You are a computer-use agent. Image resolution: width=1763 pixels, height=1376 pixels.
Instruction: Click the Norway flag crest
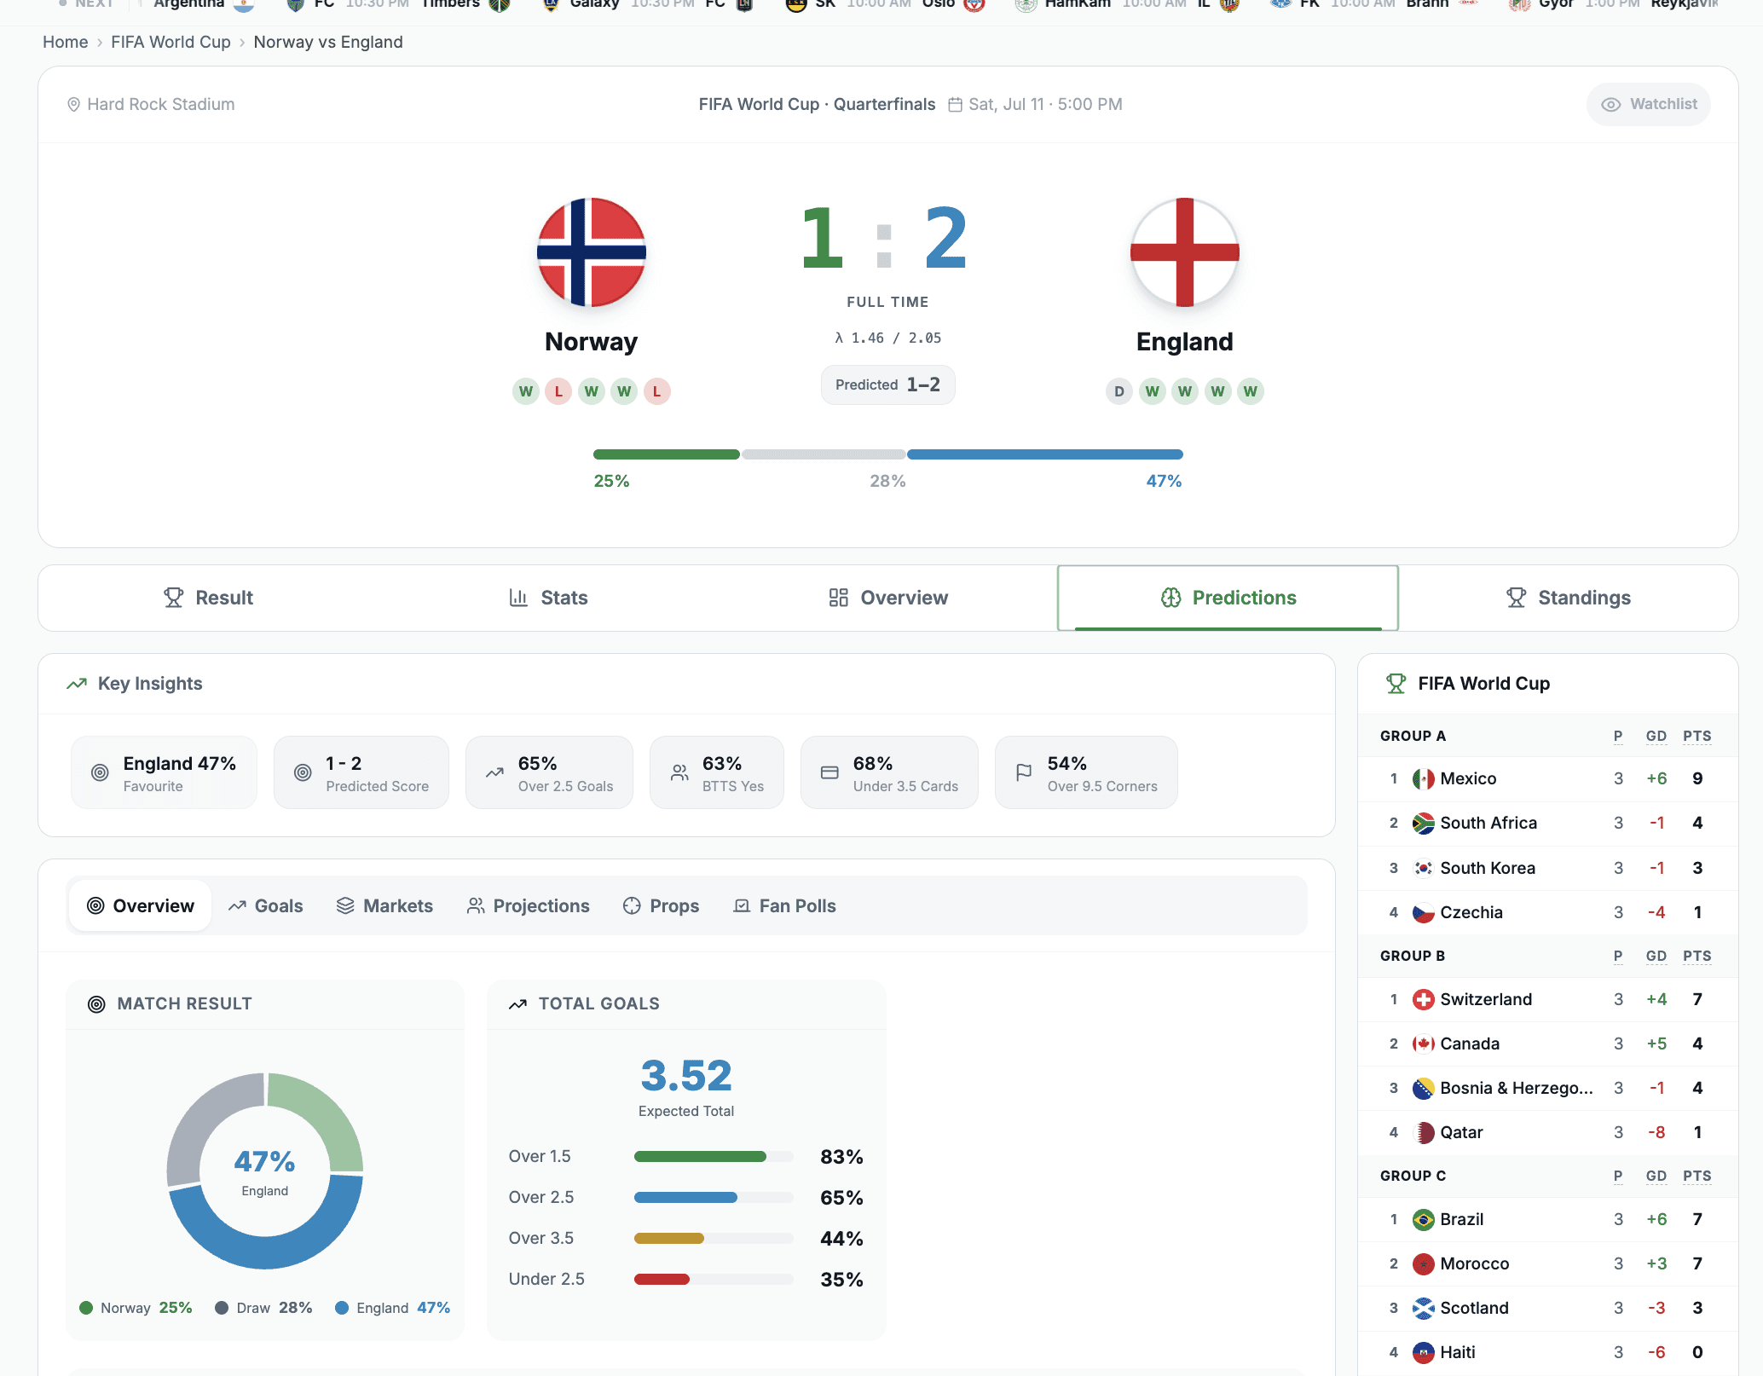(591, 252)
